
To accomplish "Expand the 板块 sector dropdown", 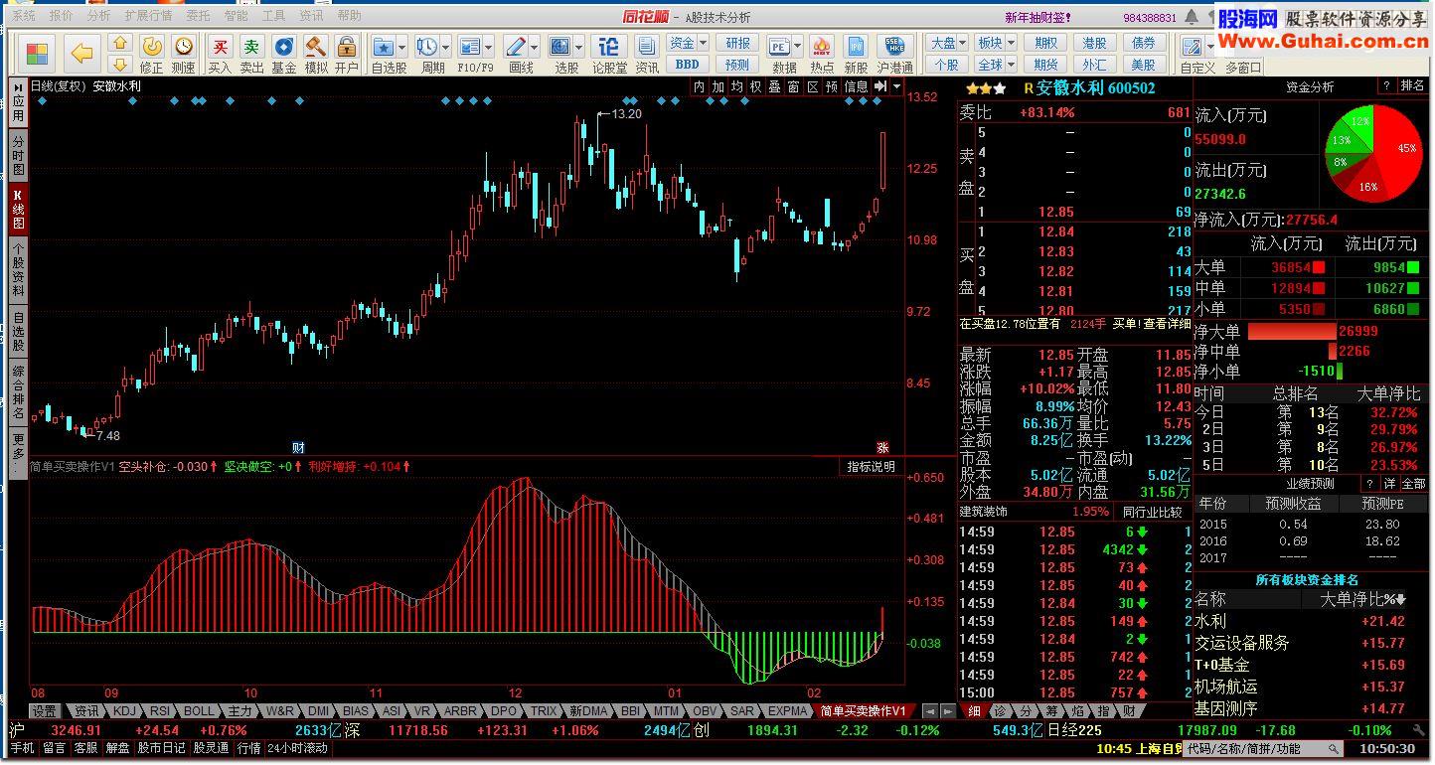I will [1011, 44].
